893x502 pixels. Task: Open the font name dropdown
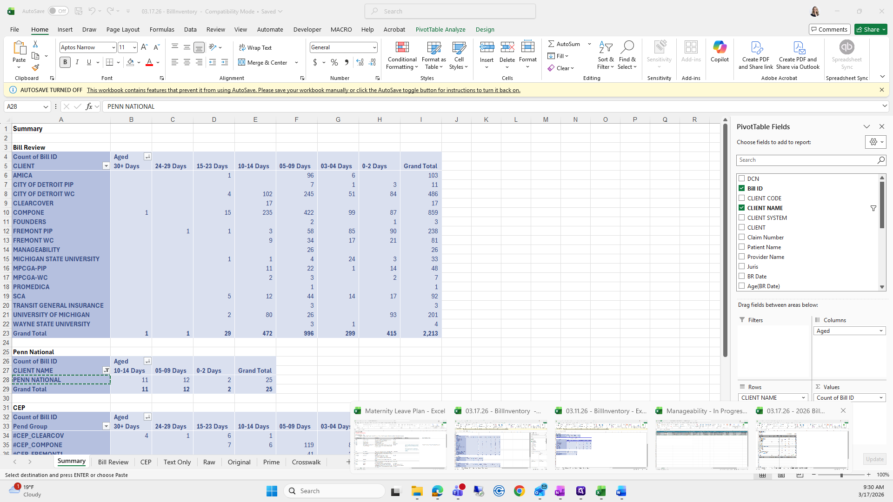pyautogui.click(x=113, y=47)
